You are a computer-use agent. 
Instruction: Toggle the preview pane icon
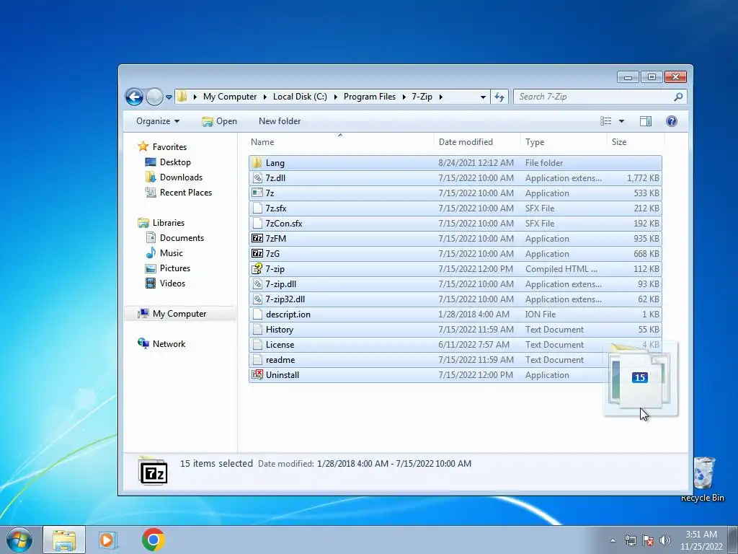pyautogui.click(x=646, y=121)
